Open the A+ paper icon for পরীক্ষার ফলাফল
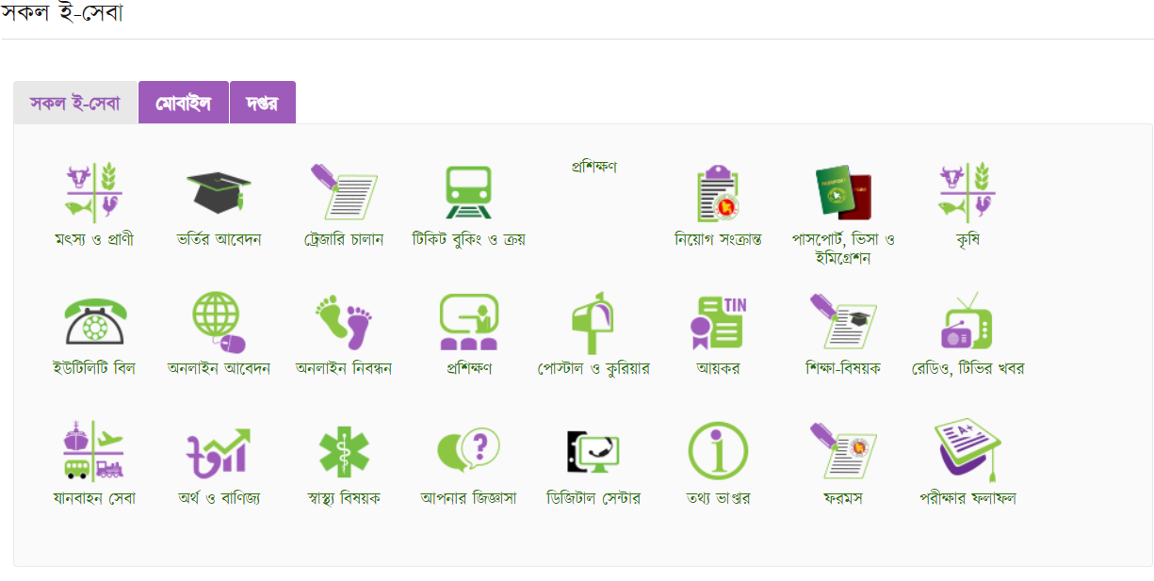Image resolution: width=1154 pixels, height=581 pixels. click(967, 451)
